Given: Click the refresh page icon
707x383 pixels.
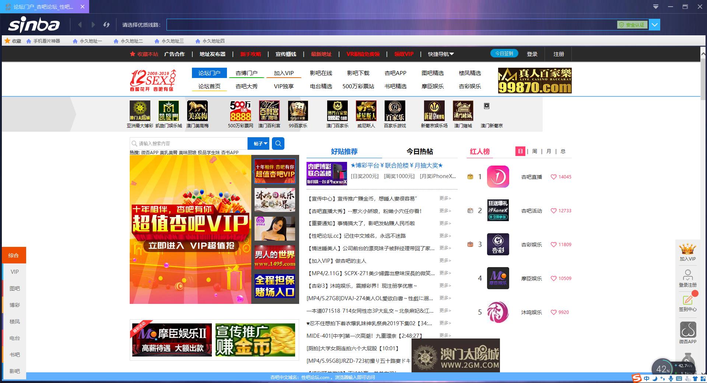Looking at the screenshot, I should (106, 25).
